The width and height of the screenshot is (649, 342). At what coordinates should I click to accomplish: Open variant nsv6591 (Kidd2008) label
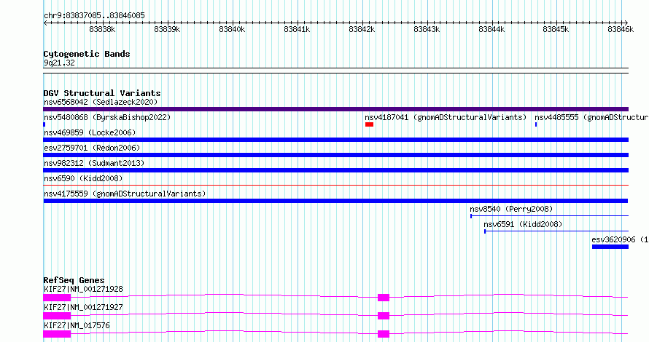[523, 224]
